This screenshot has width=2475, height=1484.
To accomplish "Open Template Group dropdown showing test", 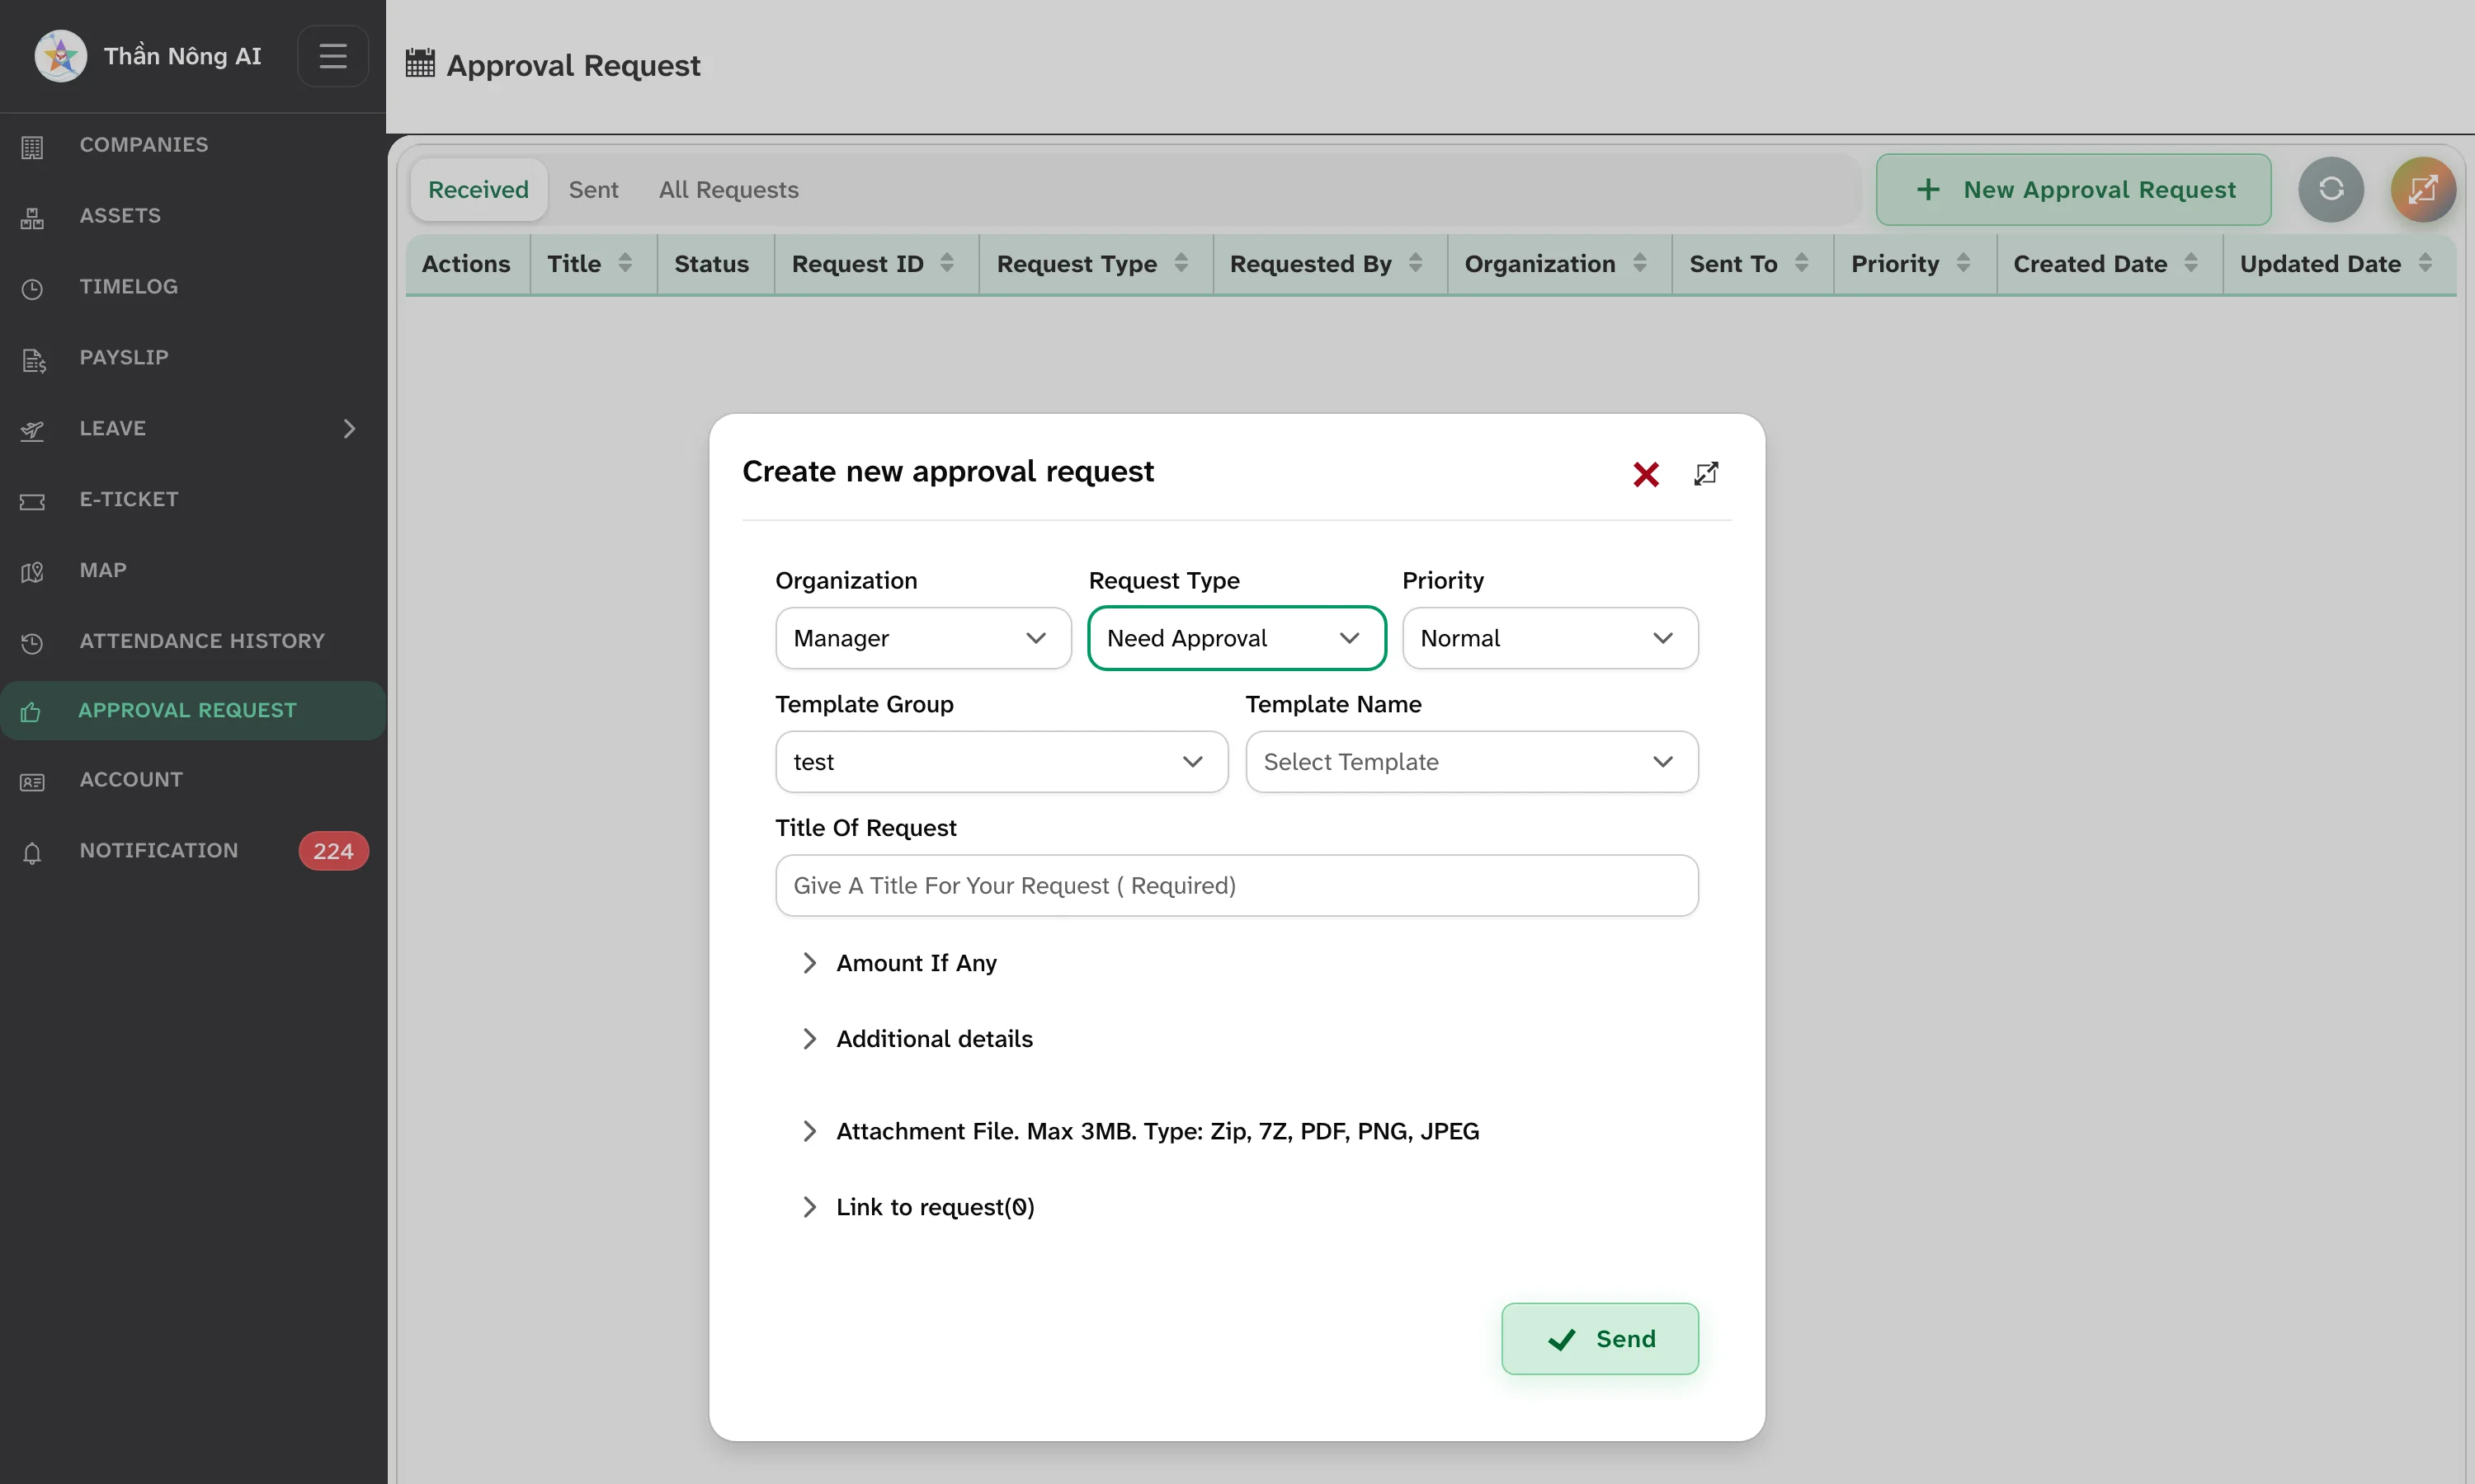I will 1002,762.
